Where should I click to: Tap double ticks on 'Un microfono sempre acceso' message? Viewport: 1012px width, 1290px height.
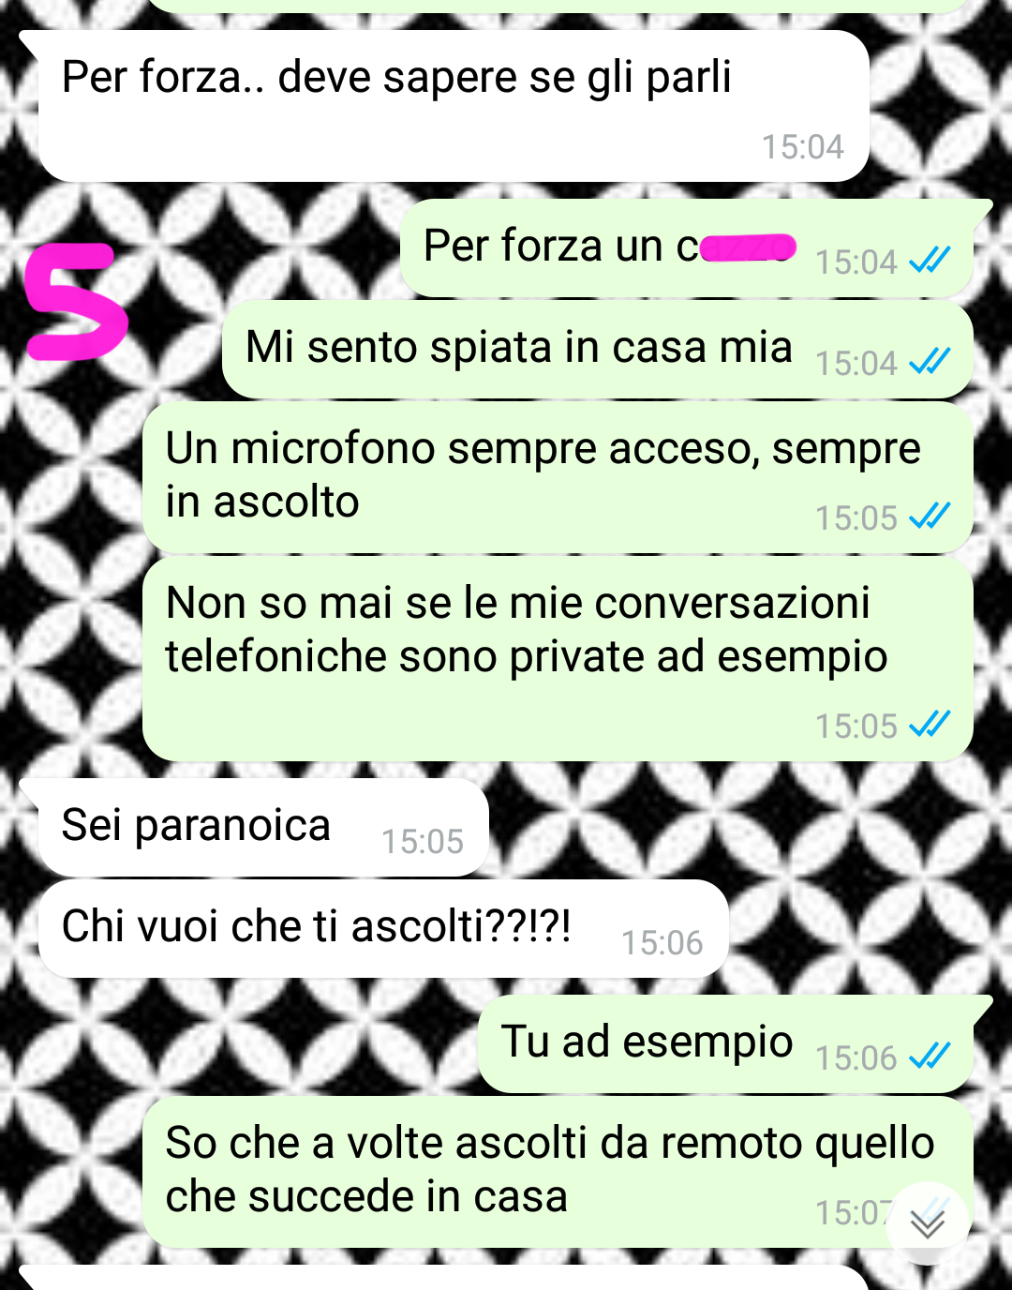[x=930, y=516]
